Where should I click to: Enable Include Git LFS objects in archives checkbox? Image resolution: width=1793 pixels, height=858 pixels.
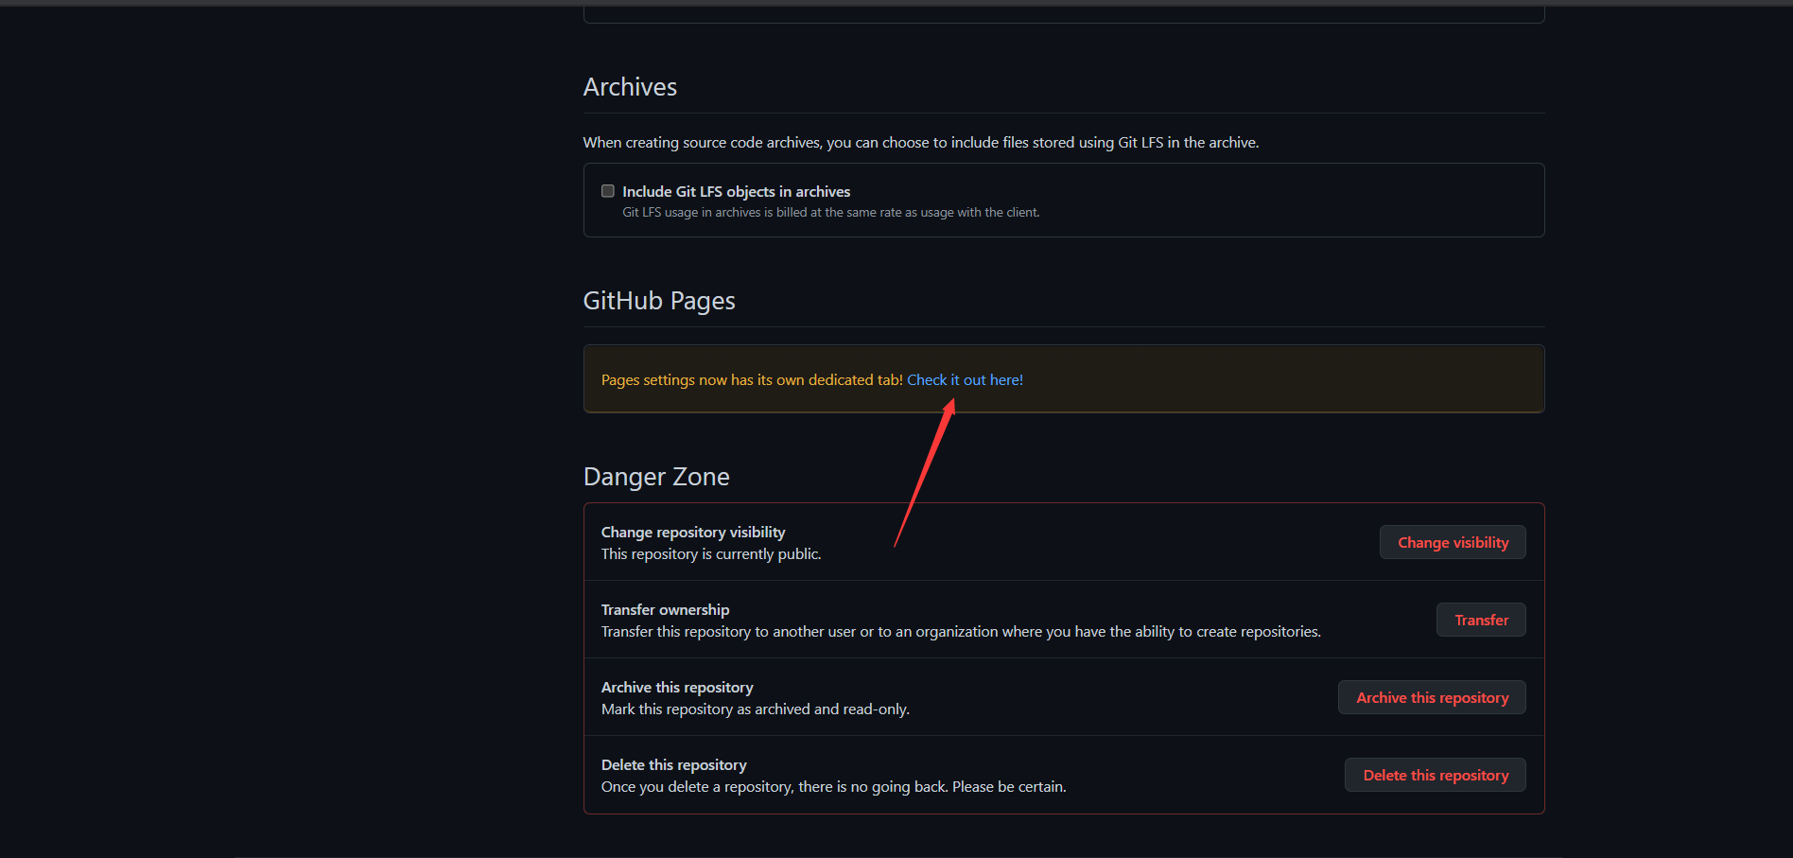point(608,191)
